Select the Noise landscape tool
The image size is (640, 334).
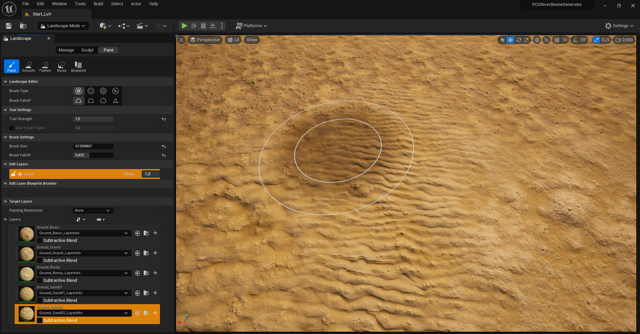tap(61, 66)
